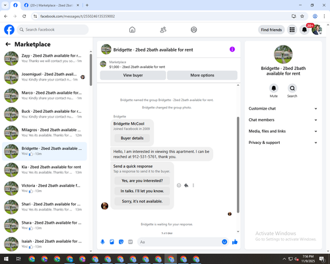Open more options three dots on message

point(193,185)
